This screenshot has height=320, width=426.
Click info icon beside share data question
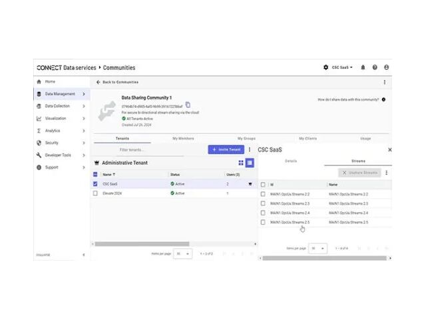(383, 99)
